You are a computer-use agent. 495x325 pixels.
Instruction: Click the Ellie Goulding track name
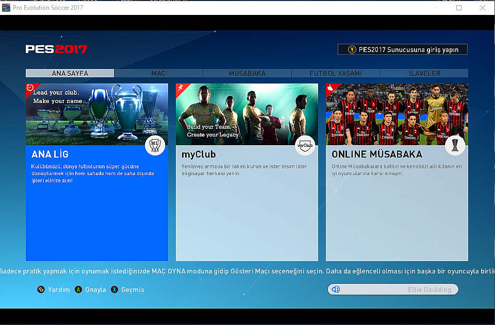click(x=430, y=289)
